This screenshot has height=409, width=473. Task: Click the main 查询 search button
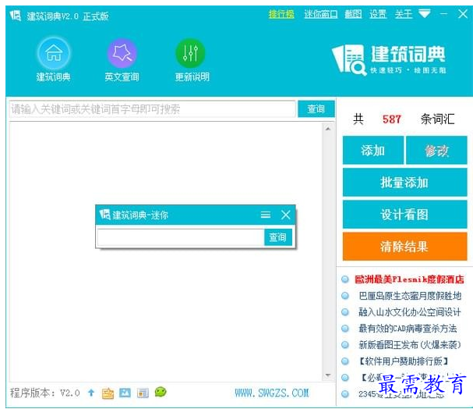pyautogui.click(x=316, y=108)
